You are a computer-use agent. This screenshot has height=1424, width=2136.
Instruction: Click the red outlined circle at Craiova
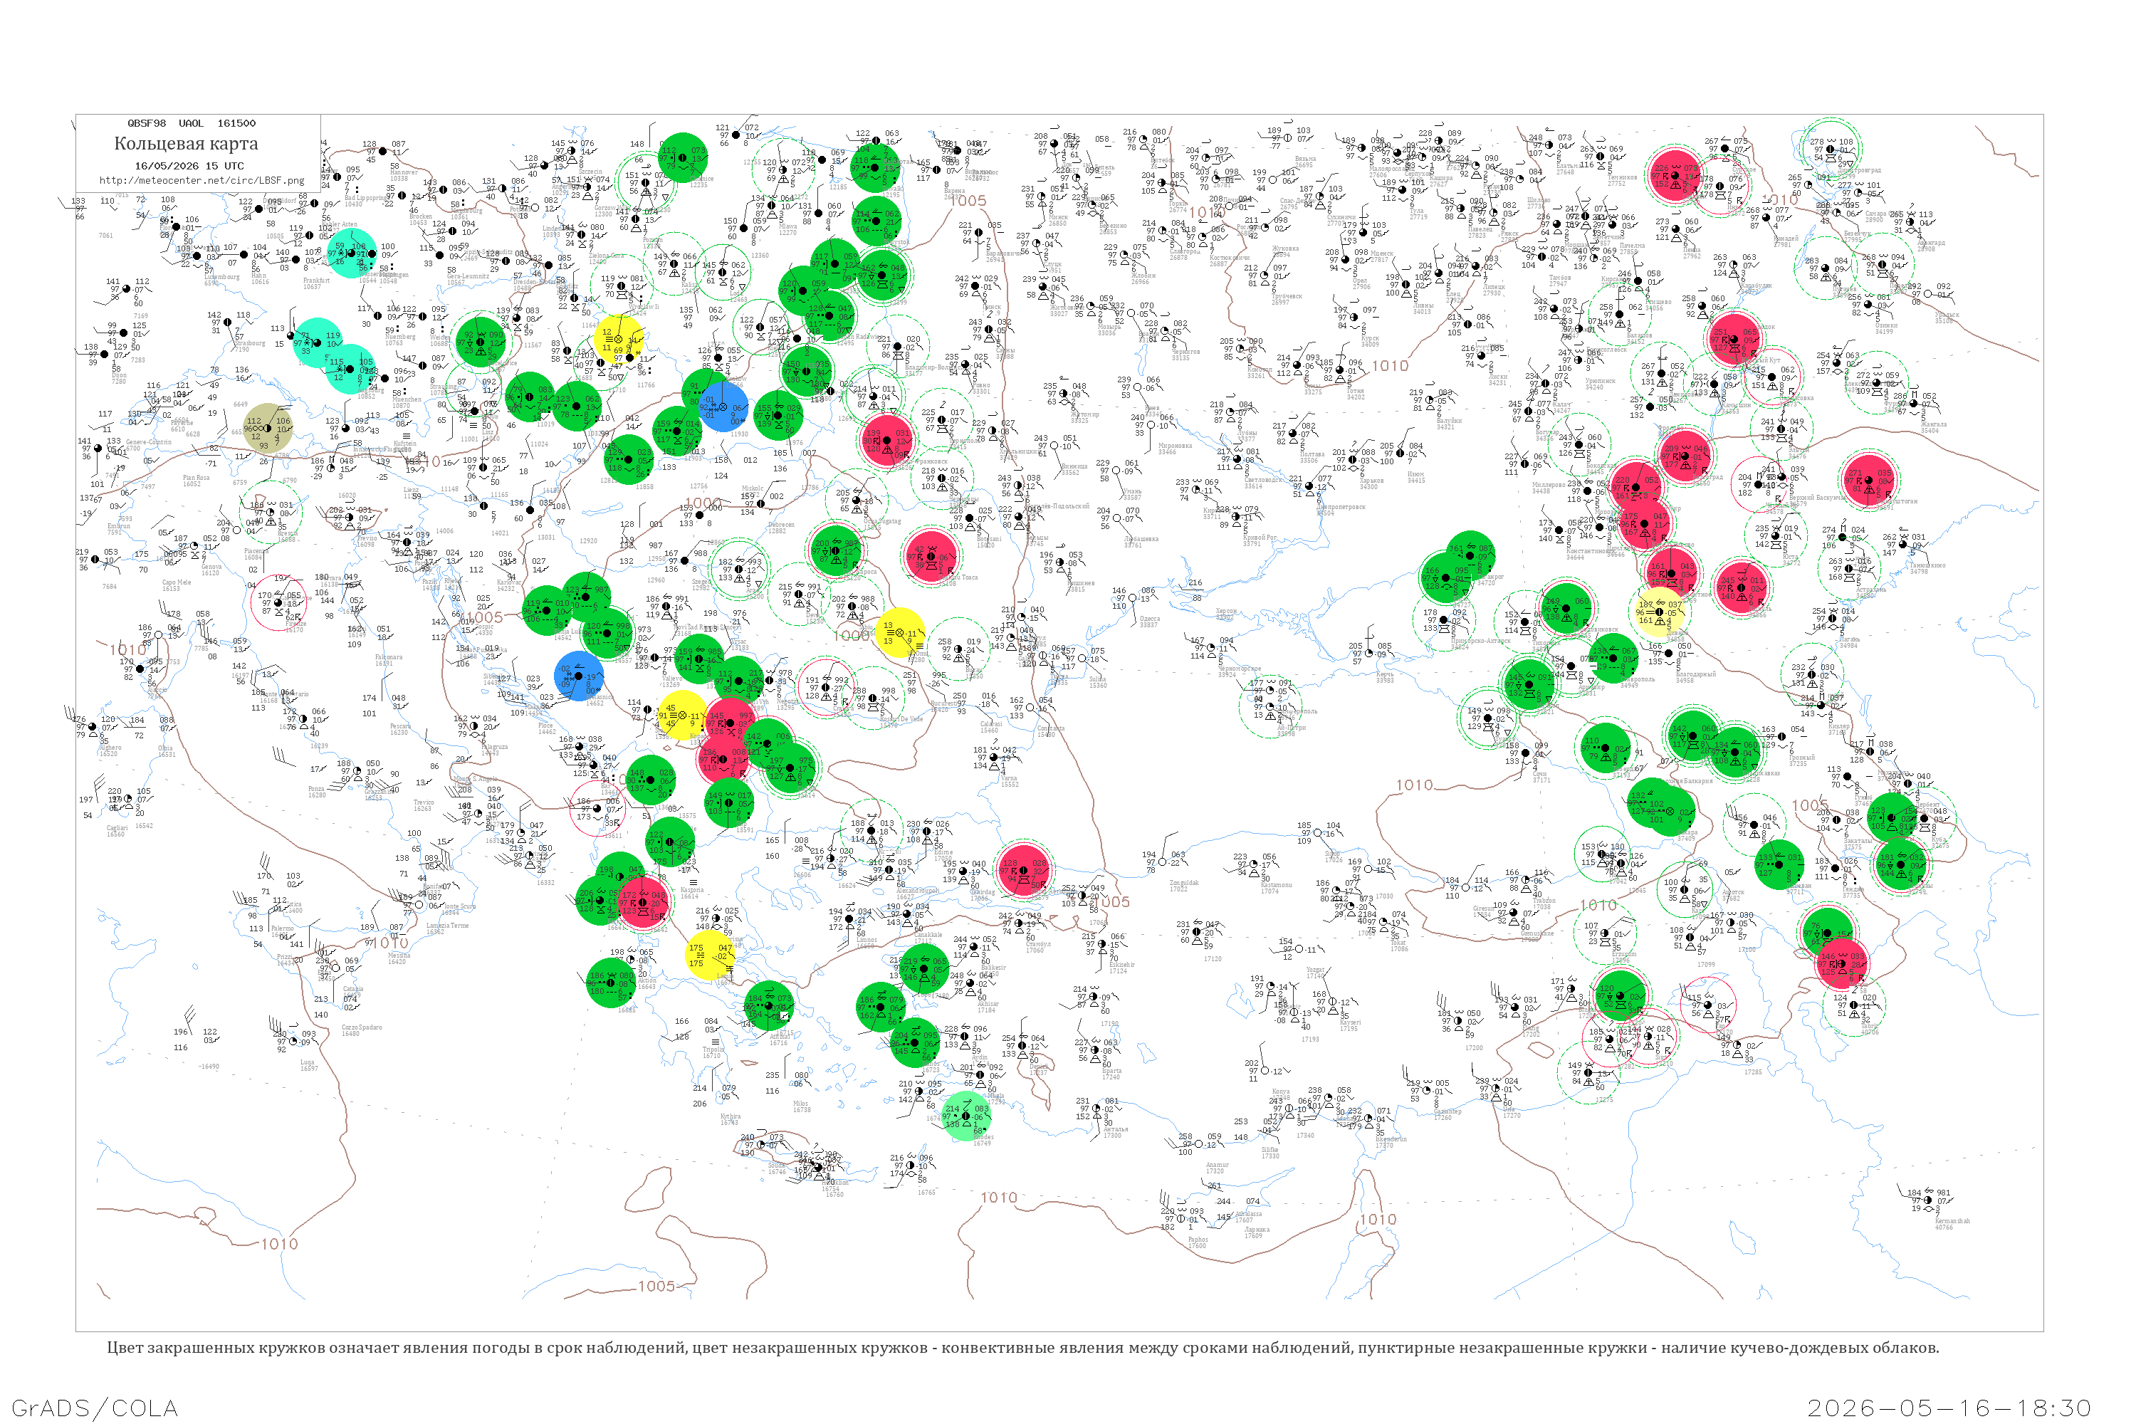tap(825, 686)
